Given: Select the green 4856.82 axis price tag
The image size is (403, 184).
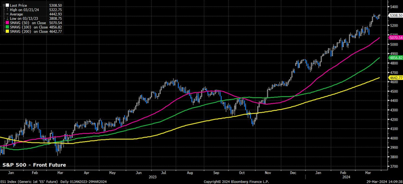Looking at the screenshot, I should coord(396,58).
